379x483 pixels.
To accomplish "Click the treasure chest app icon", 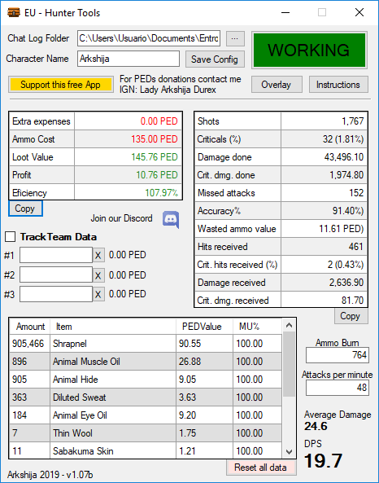I will click(14, 13).
